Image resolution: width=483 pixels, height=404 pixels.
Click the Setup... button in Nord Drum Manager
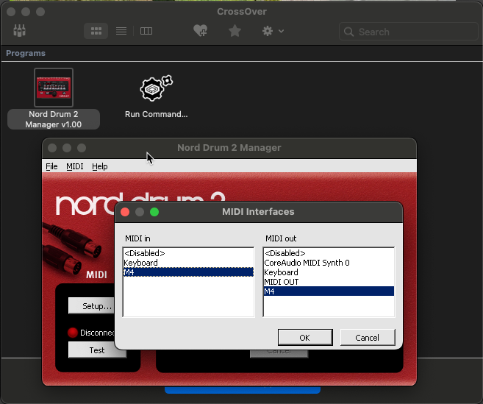click(x=91, y=306)
